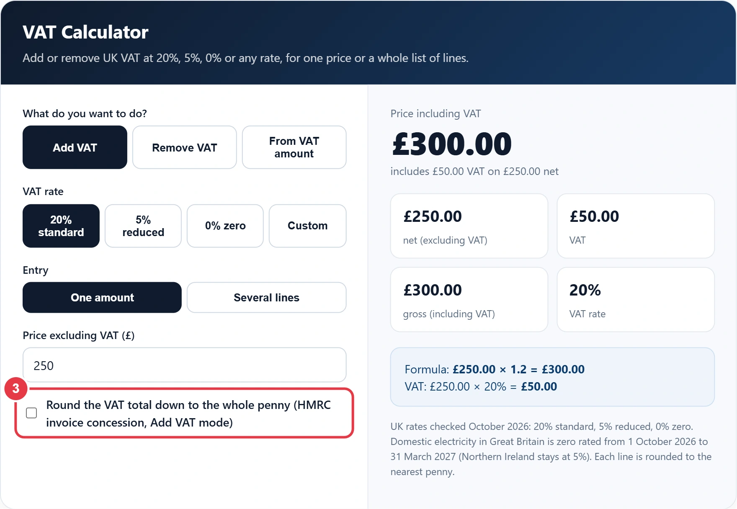737x509 pixels.
Task: Click the Price excluding VAT input field
Action: [185, 365]
